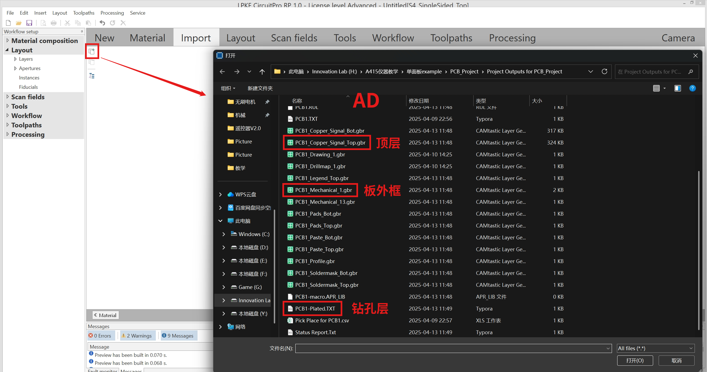Viewport: 707px width, 372px height.
Task: Toggle the preview pane icon in the file dialog
Action: pos(677,88)
